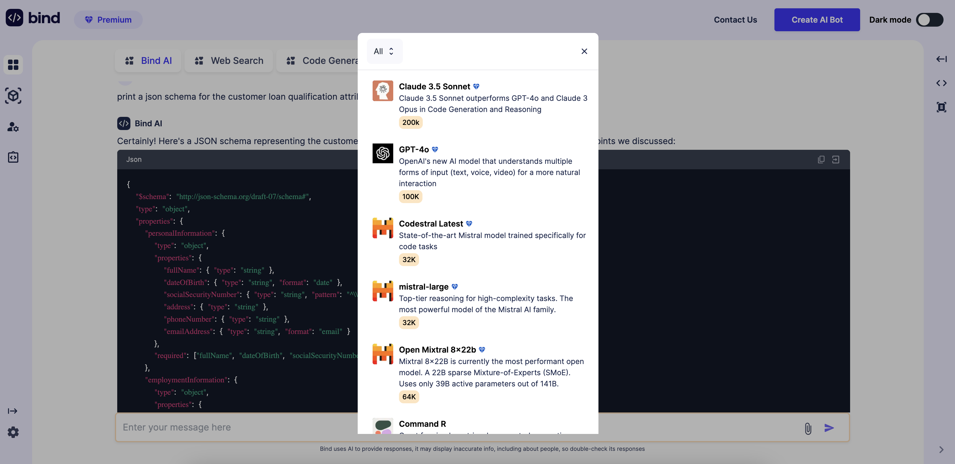Click the cube model sidebar icon
The image size is (955, 464).
point(13,96)
